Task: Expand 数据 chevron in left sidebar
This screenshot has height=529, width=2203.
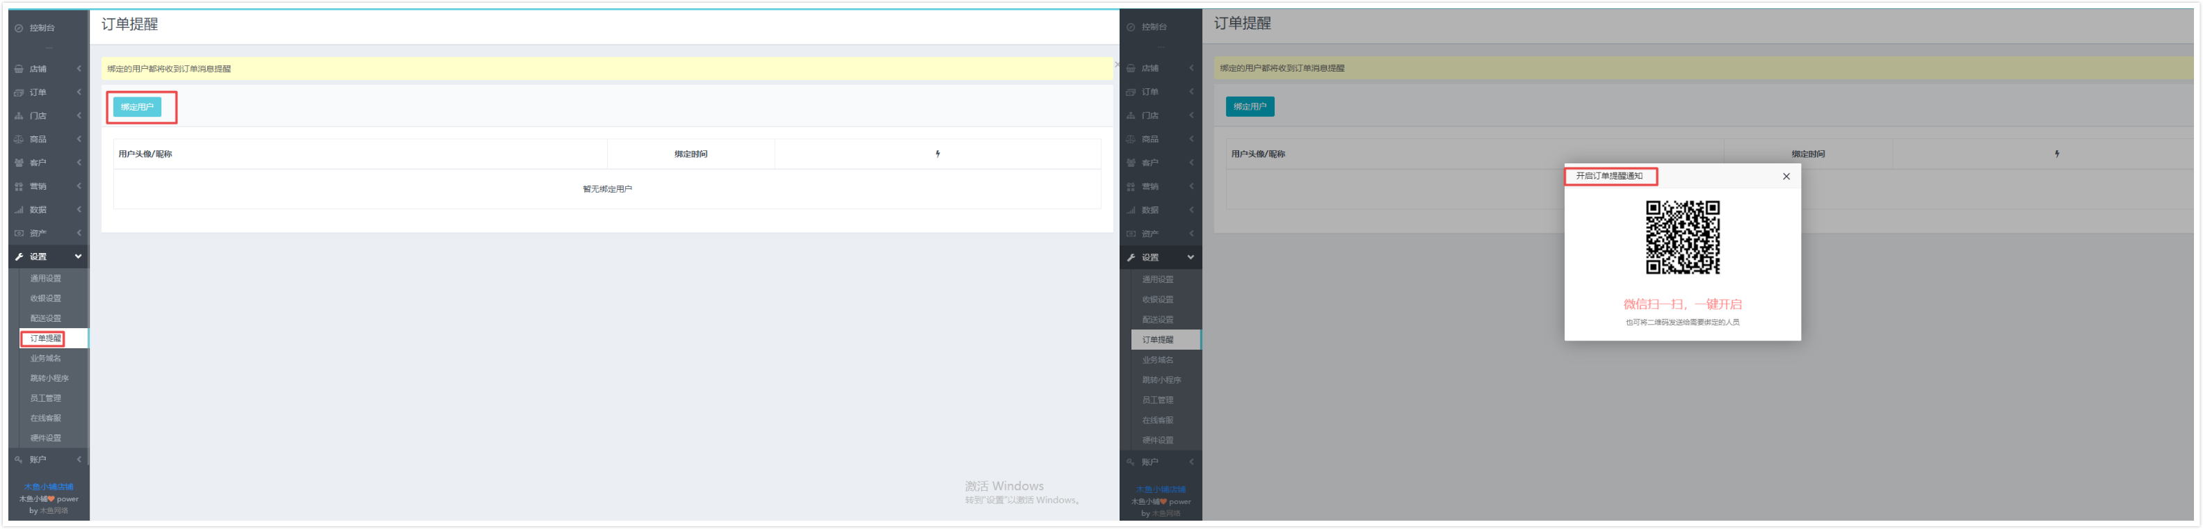Action: 79,210
